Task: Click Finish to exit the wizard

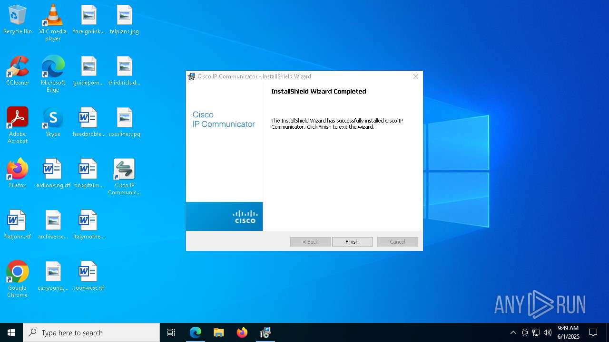Action: pyautogui.click(x=352, y=242)
